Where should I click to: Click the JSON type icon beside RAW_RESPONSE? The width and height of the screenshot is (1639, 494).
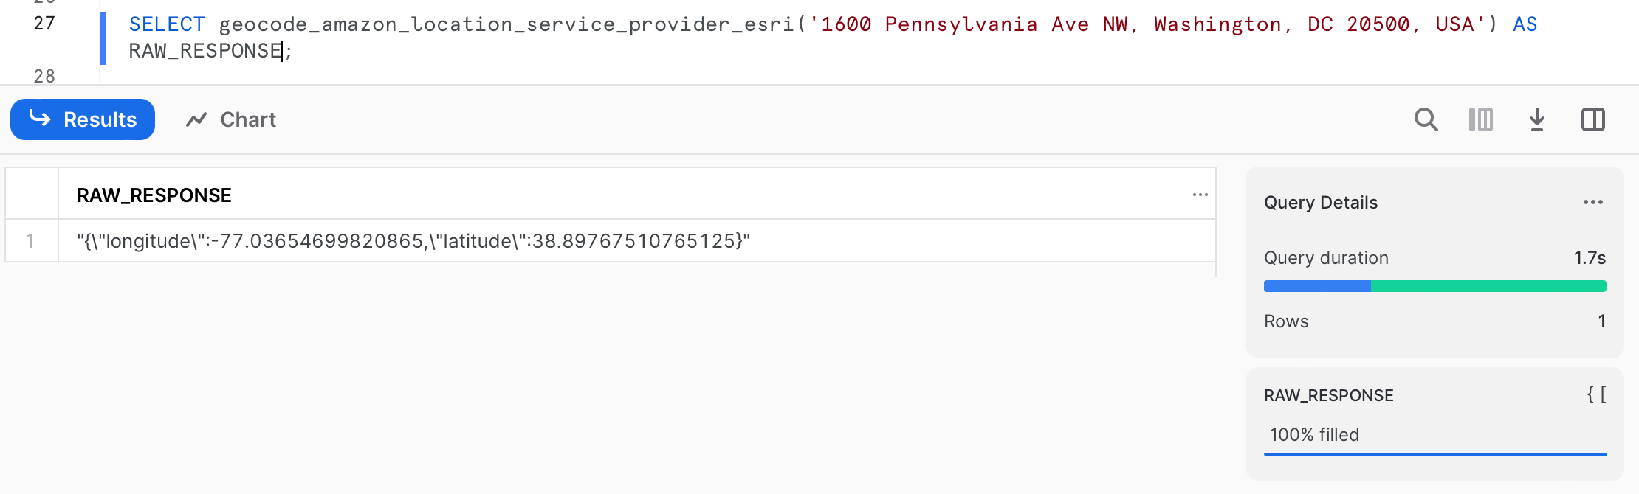coord(1596,395)
